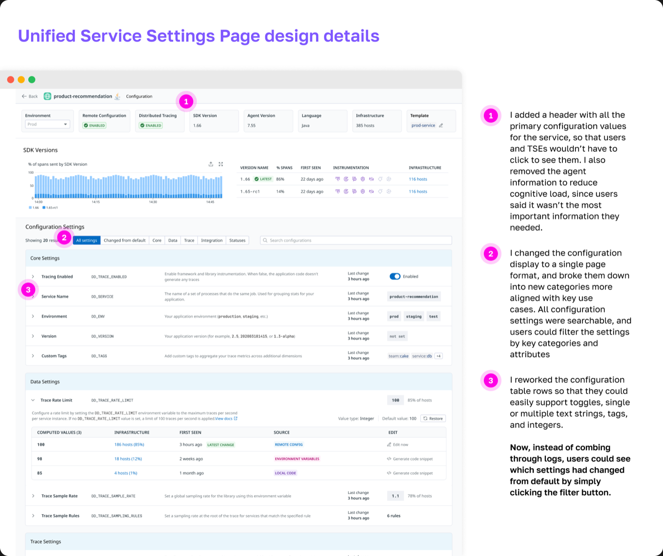Click code icon in the 98 value row

(x=389, y=459)
